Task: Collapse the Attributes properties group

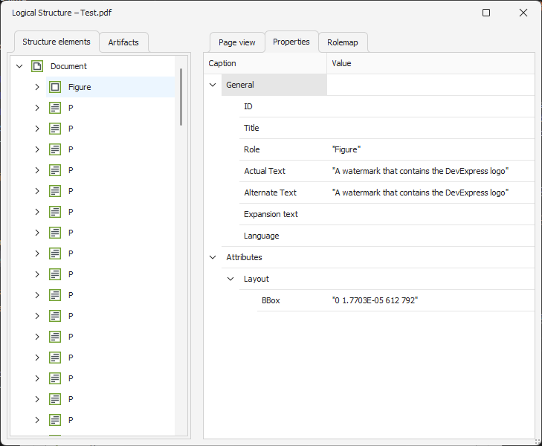Action: click(x=213, y=257)
